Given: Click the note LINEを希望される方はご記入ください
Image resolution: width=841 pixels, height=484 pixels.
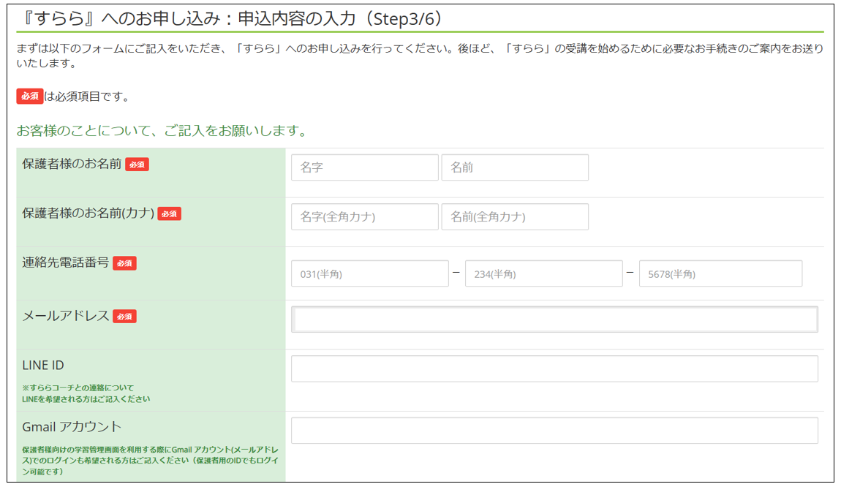Looking at the screenshot, I should 86,399.
